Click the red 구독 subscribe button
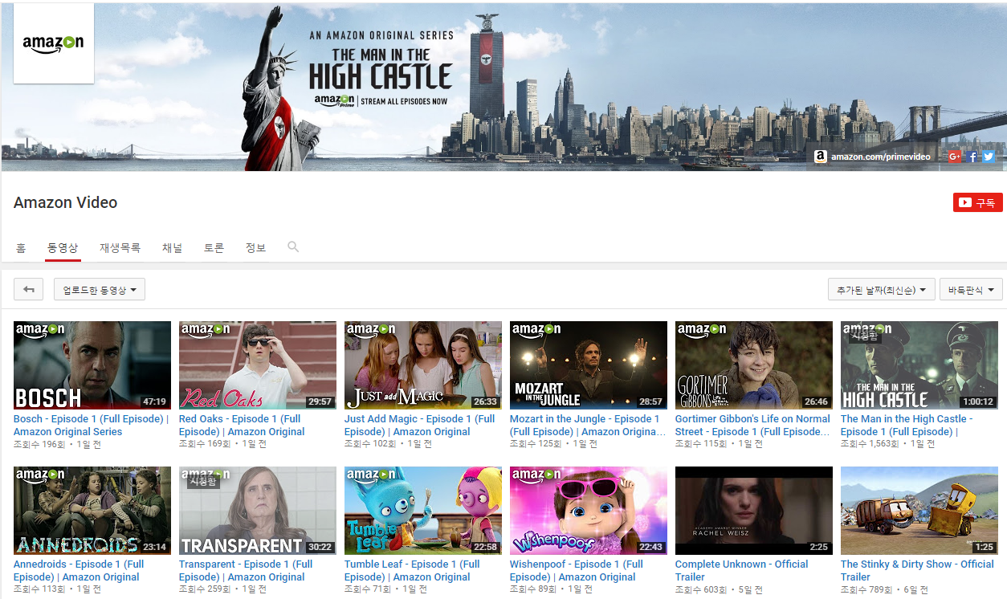Viewport: 1007px width, 599px height. coord(977,202)
